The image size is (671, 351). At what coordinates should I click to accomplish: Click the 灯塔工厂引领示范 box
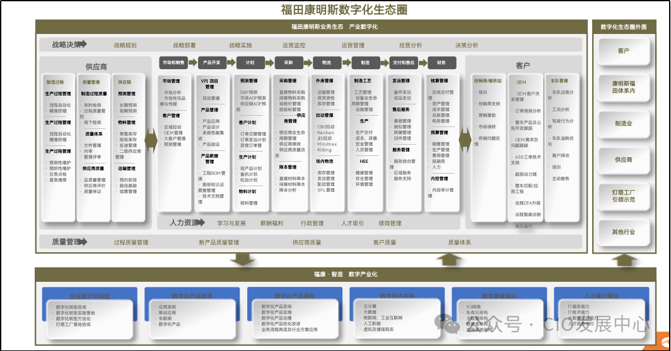pyautogui.click(x=624, y=196)
